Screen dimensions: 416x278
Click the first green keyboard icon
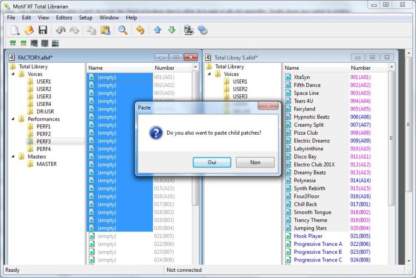(13, 43)
